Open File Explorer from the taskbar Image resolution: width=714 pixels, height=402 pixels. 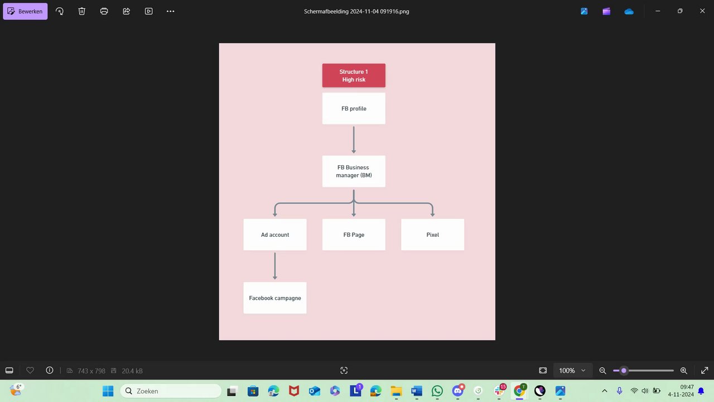(396, 391)
